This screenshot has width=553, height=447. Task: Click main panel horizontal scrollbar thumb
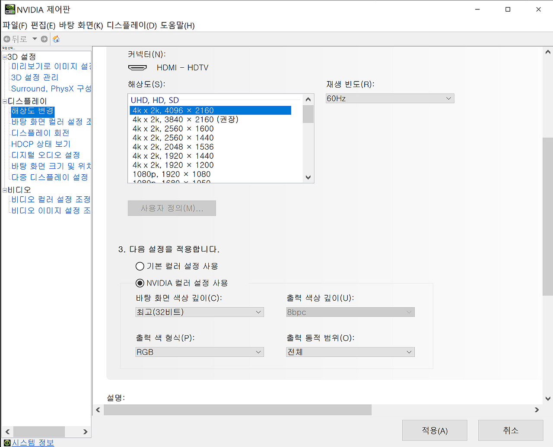(238, 410)
